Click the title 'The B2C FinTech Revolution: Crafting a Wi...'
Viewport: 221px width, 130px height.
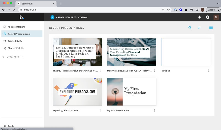(75, 71)
